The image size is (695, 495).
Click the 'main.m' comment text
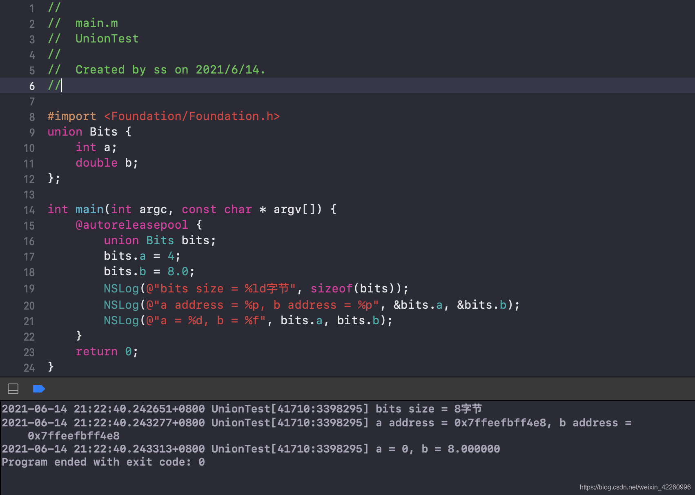click(96, 23)
